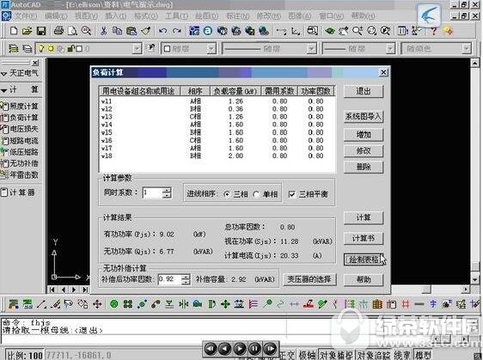Collapse the 天正电气 panel header
This screenshot has height=360, width=483.
coord(4,74)
